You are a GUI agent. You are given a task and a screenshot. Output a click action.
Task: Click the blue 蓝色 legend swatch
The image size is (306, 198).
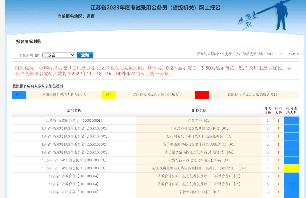click(19, 95)
